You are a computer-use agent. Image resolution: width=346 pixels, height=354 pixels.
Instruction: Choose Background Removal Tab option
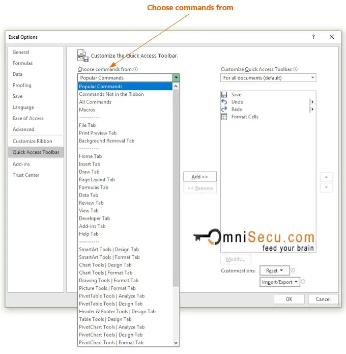click(125, 141)
